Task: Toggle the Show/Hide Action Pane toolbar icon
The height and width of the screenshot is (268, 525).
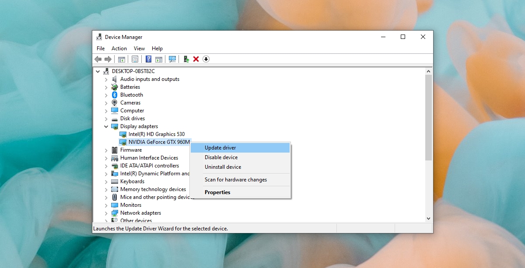Action: click(159, 59)
